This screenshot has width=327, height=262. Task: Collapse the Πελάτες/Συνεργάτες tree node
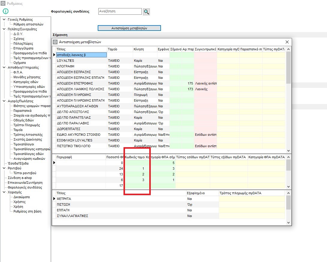(4, 29)
